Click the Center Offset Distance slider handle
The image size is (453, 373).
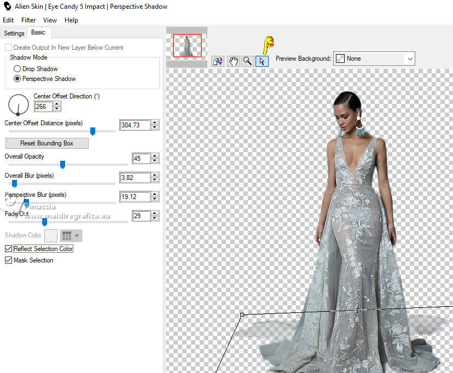pos(93,131)
